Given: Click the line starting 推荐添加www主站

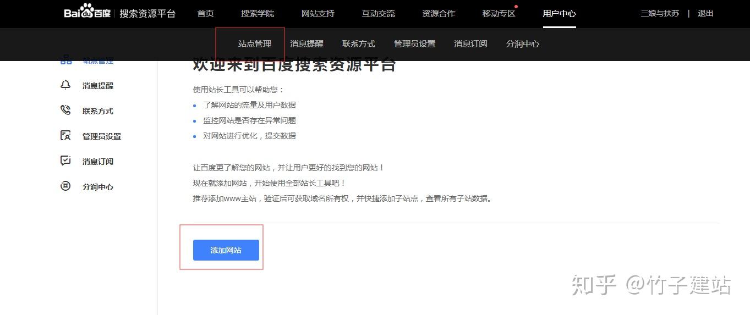Looking at the screenshot, I should point(343,198).
